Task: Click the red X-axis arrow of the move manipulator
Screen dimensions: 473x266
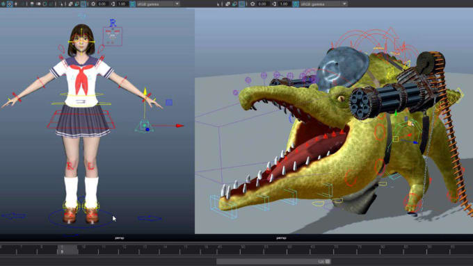Action: tap(179, 126)
